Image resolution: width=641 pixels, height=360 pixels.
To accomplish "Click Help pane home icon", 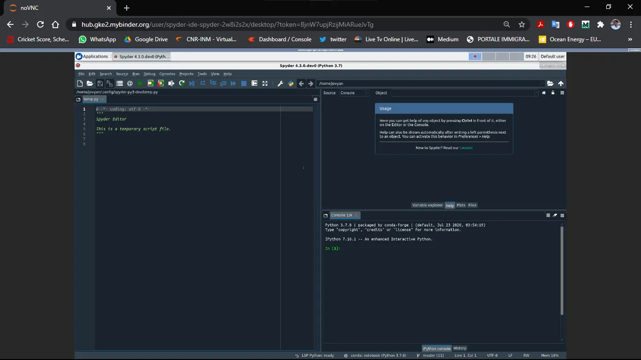I will [544, 93].
